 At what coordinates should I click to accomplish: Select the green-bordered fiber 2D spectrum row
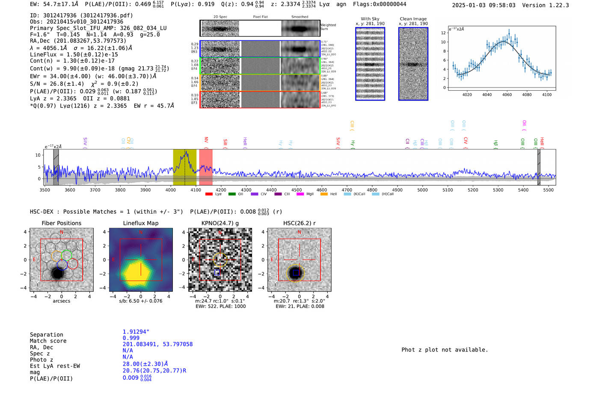(260, 66)
